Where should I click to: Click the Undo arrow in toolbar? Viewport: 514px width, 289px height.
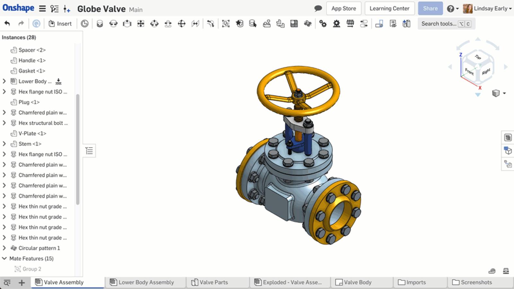pos(7,23)
